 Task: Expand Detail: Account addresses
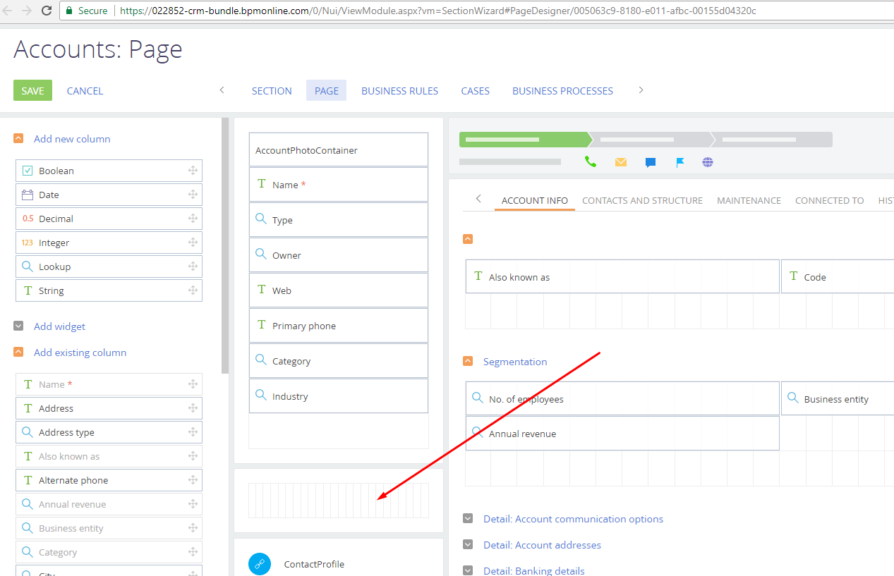pos(467,545)
